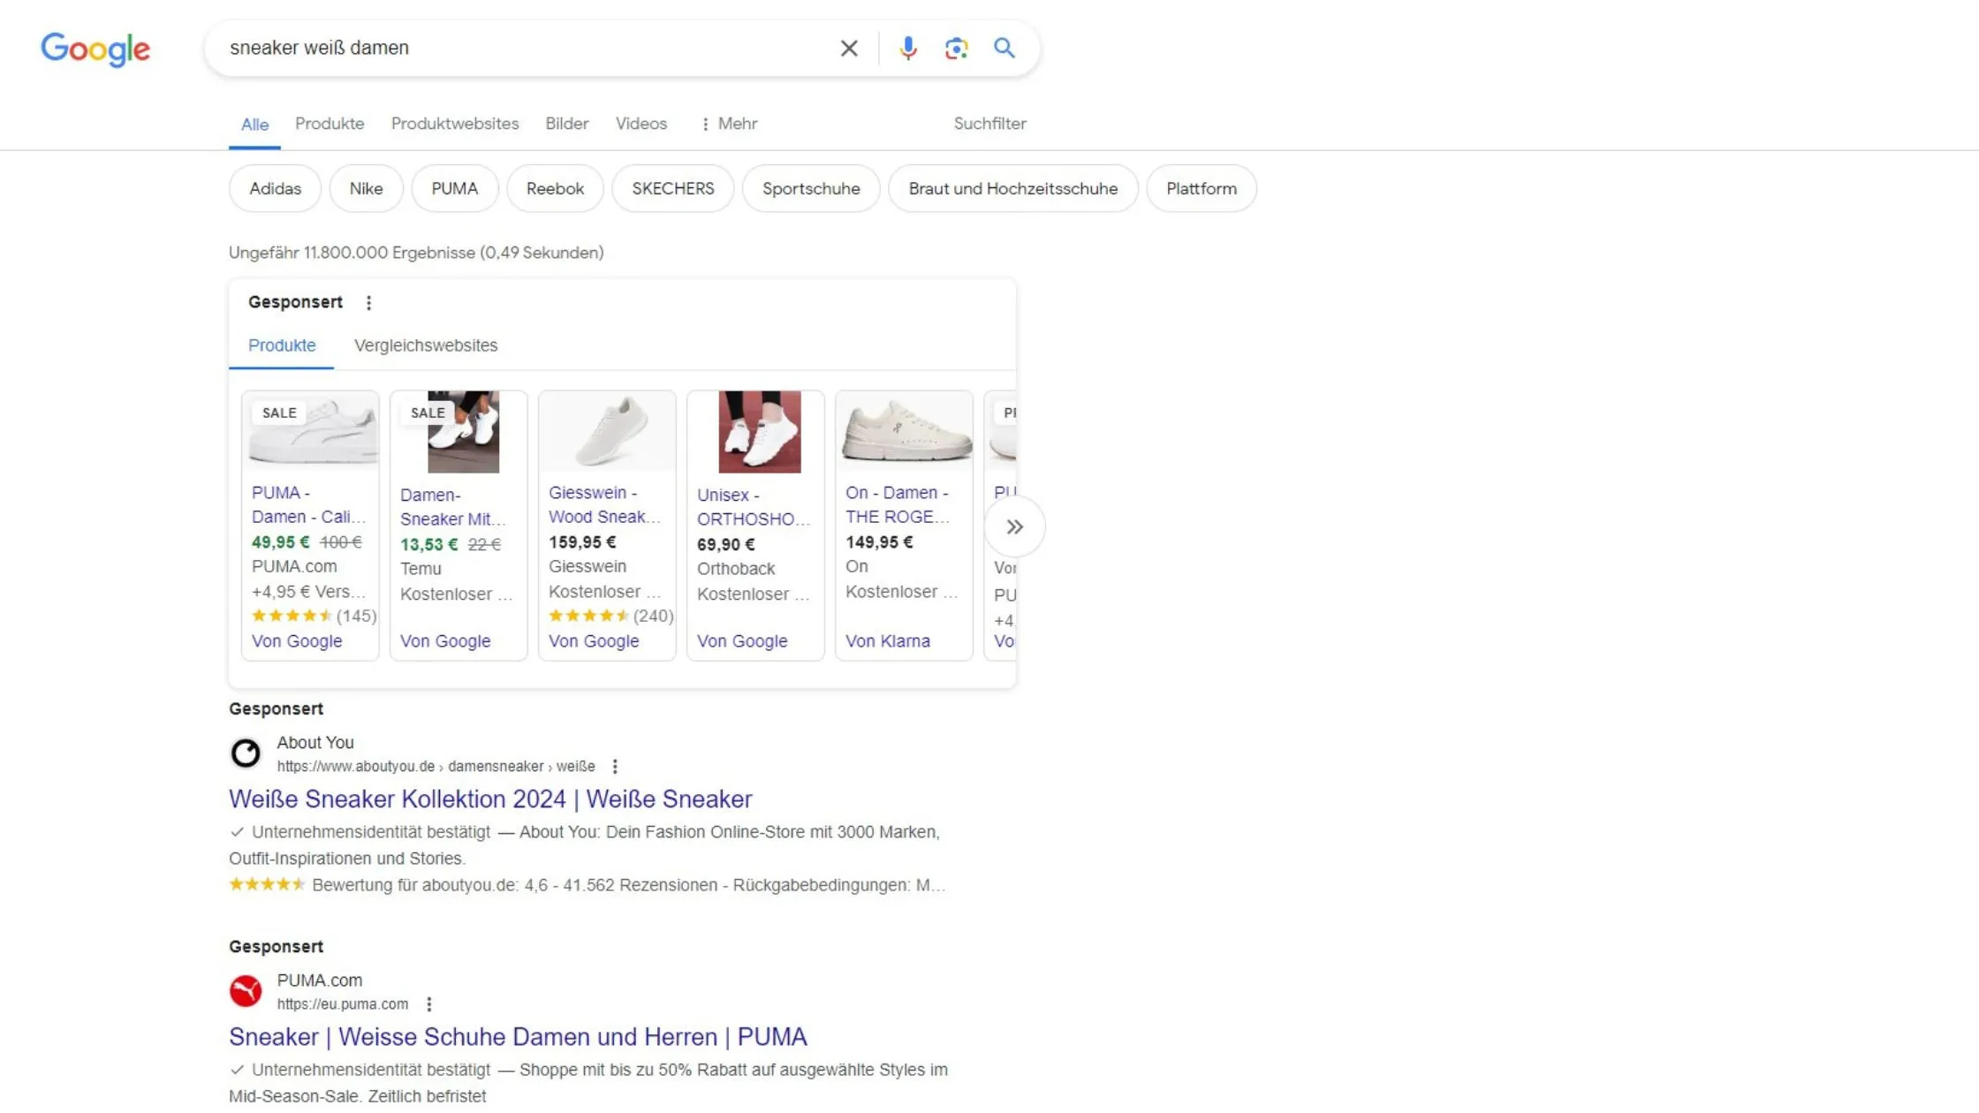
Task: Switch to Vergleichswebsites tab
Action: 426,345
